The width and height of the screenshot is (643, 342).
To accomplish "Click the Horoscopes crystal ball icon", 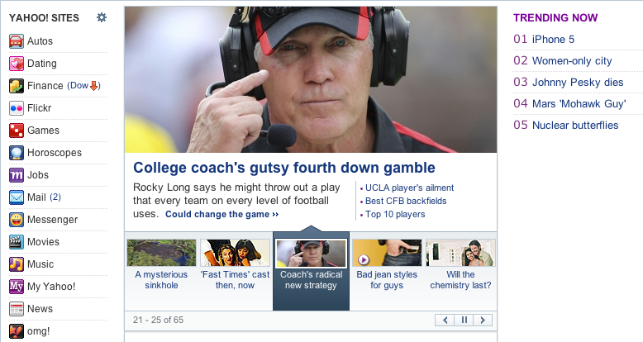I will point(16,153).
